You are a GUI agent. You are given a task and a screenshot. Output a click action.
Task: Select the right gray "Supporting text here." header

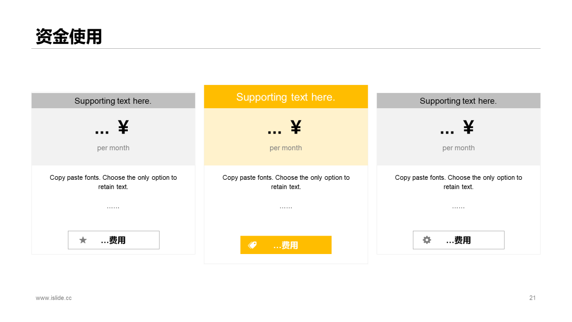pyautogui.click(x=458, y=101)
